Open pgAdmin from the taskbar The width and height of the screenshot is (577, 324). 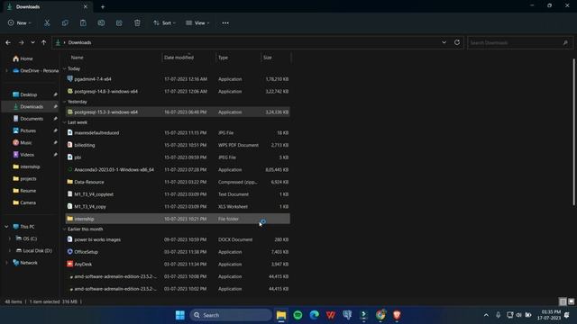pos(347,315)
